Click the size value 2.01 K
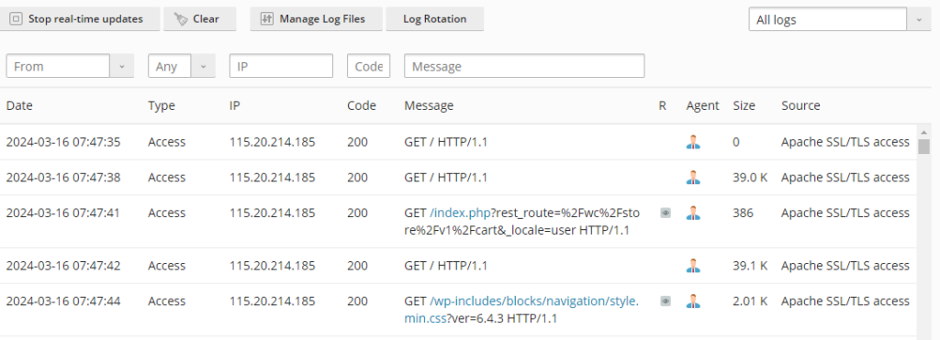The height and width of the screenshot is (340, 940). pos(750,301)
